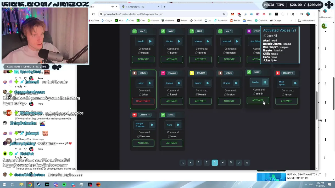Open the MetaMask fox extension

(x=232, y=14)
